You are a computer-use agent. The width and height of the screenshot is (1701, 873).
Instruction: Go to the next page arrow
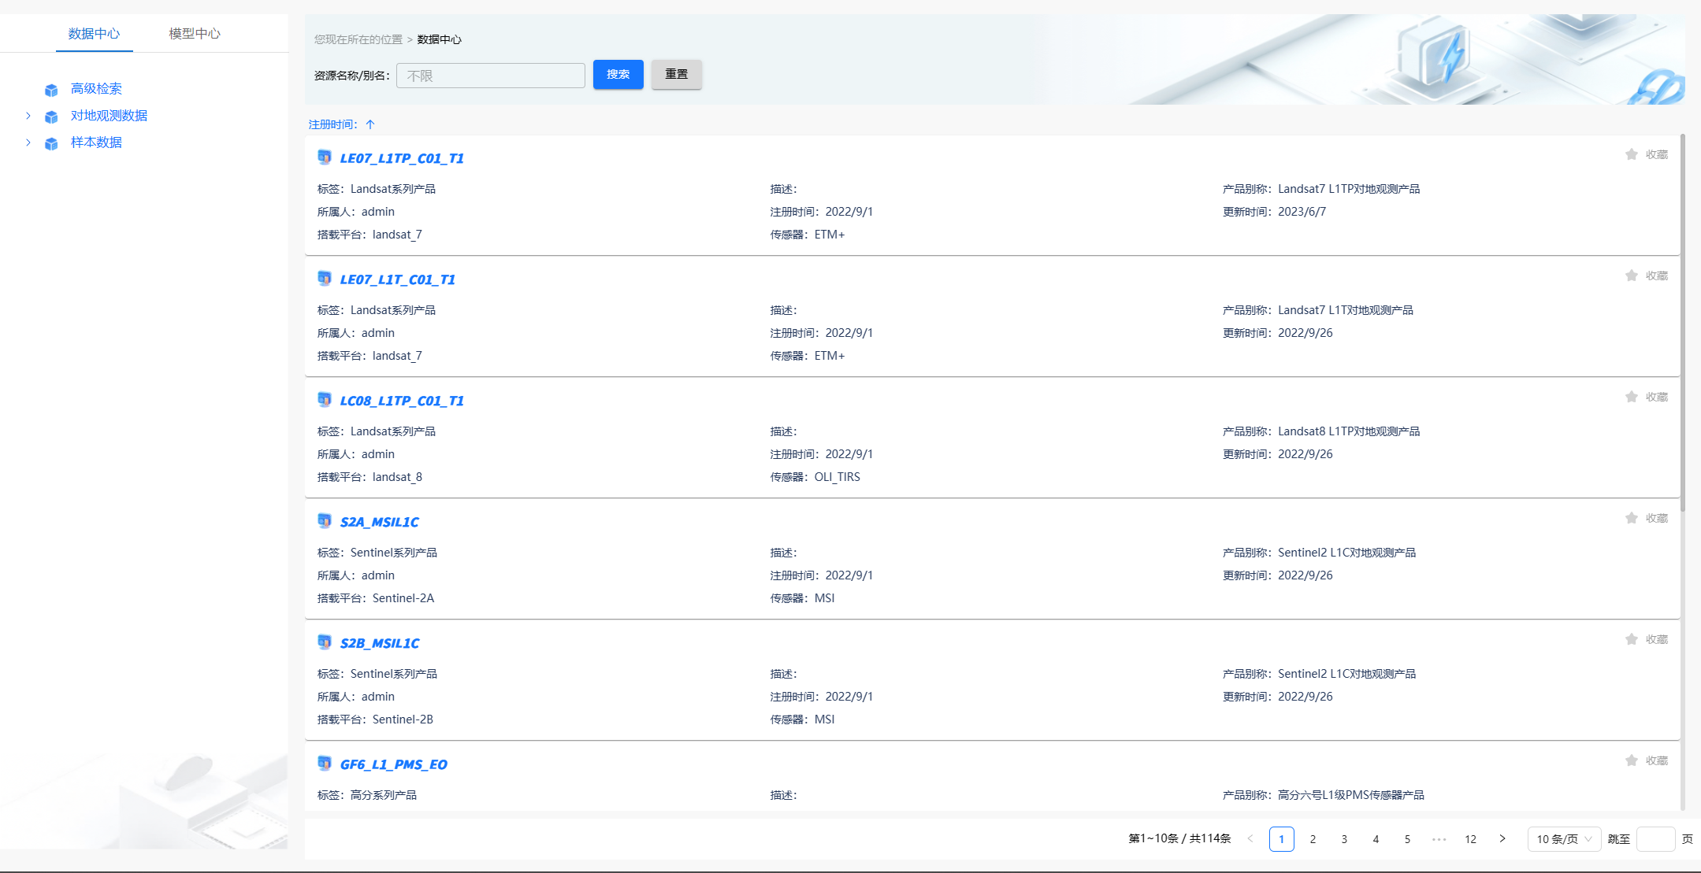coord(1502,839)
